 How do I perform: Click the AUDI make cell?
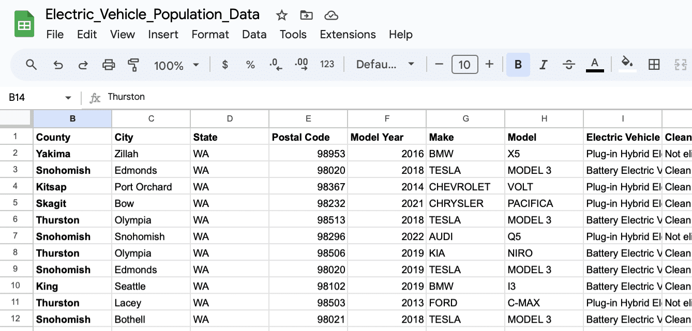pos(465,236)
